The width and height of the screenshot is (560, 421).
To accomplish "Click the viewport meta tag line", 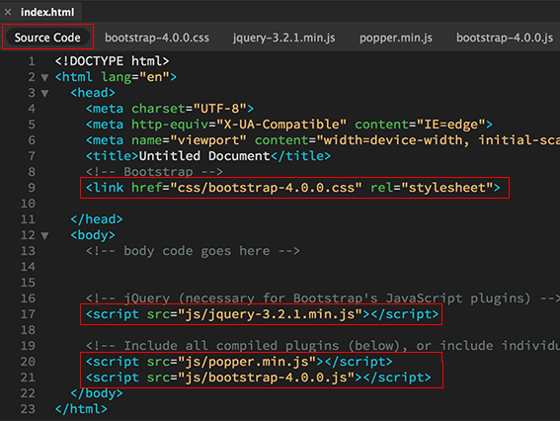I will 323,140.
